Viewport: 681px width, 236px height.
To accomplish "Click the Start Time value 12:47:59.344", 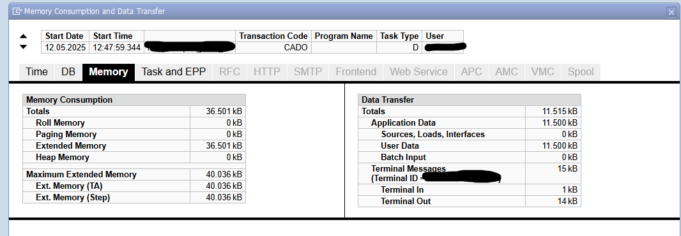I will tap(116, 48).
